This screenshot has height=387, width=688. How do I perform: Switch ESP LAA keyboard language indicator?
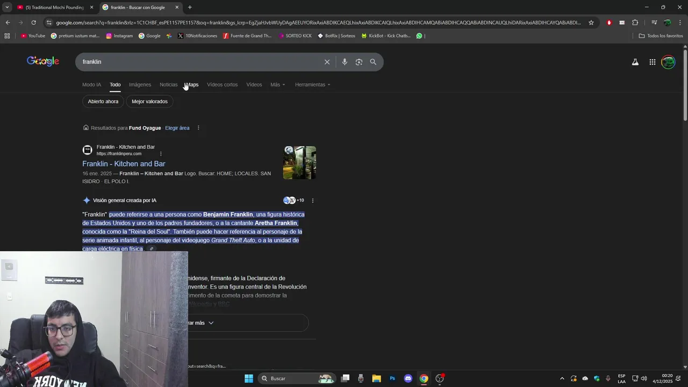pyautogui.click(x=621, y=378)
